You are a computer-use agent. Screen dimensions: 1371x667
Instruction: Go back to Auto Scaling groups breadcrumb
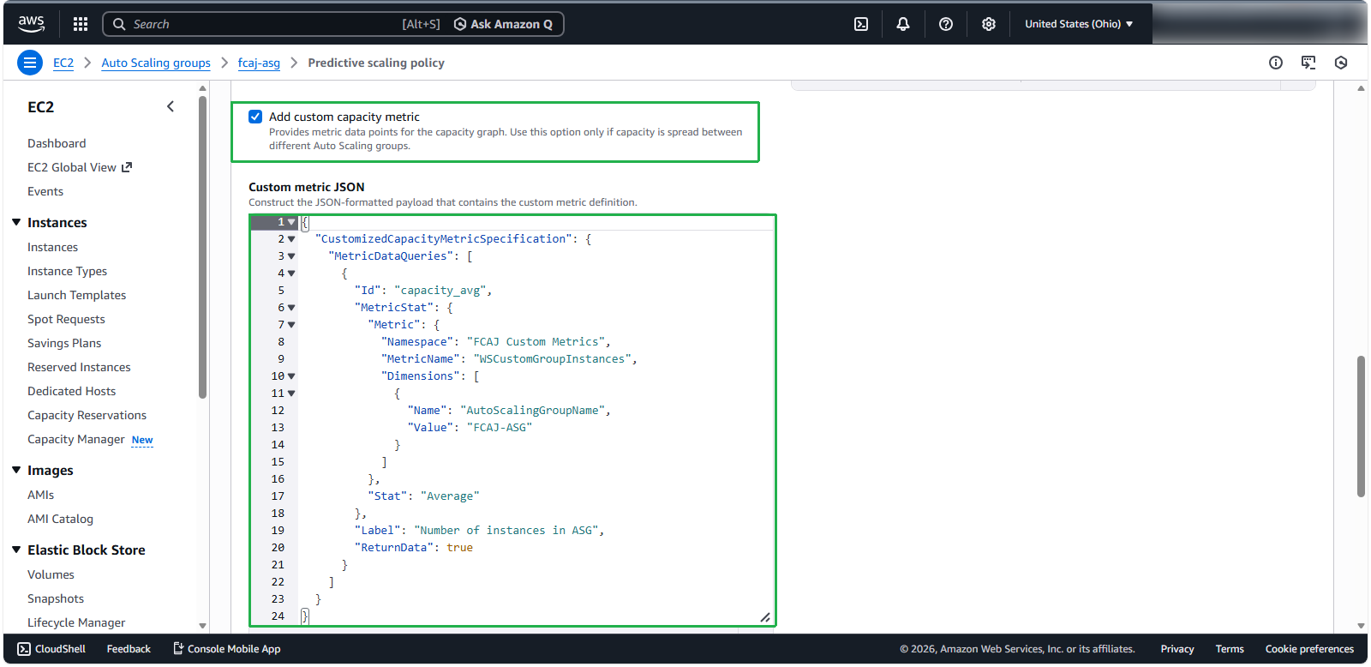pos(156,63)
